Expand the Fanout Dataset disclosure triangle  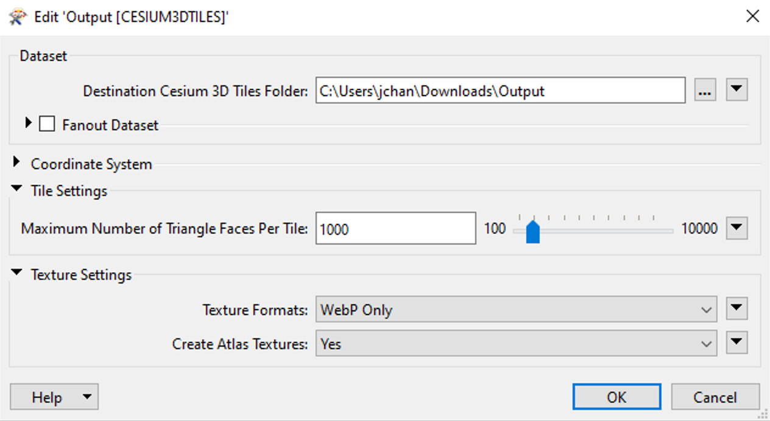click(28, 124)
